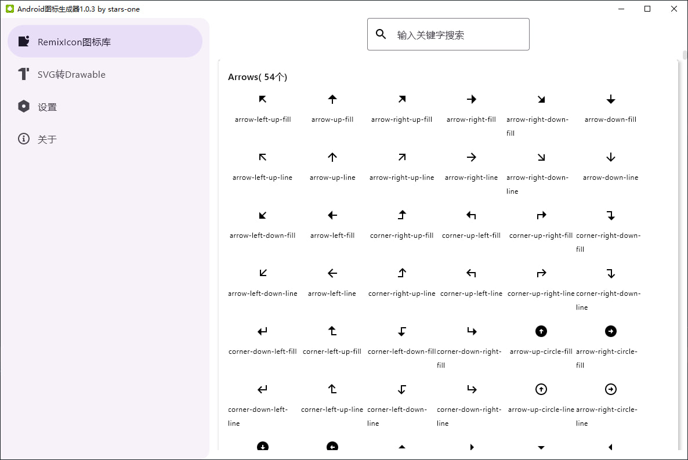Image resolution: width=688 pixels, height=460 pixels.
Task: Click the arrow-up-fill icon
Action: (332, 99)
